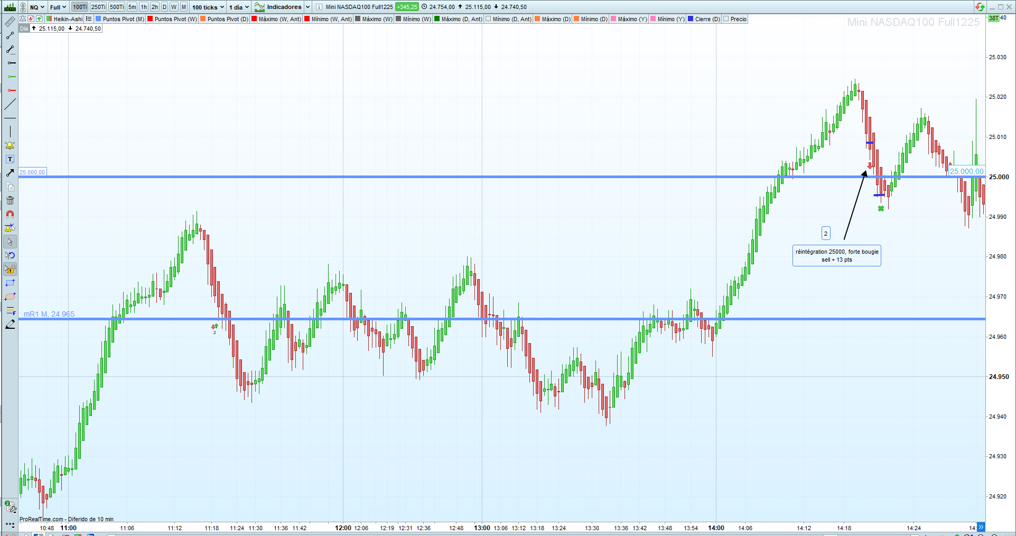Select the arrow drawing tool
The image size is (1016, 536).
click(10, 173)
